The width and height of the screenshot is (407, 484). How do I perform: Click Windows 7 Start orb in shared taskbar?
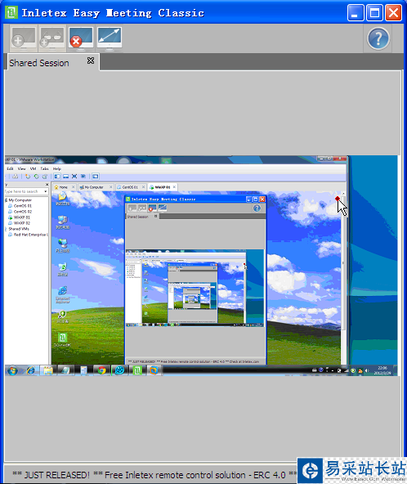click(x=12, y=370)
